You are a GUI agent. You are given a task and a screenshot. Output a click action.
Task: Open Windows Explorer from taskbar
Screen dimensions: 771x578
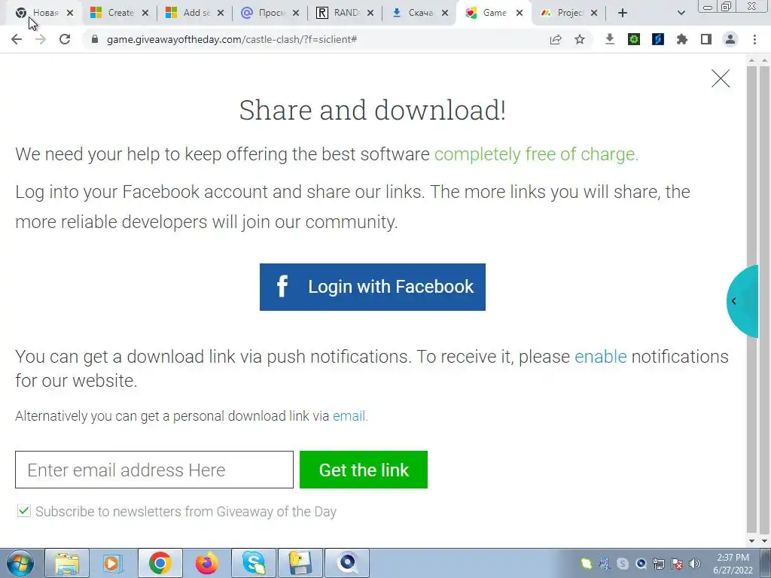(67, 563)
